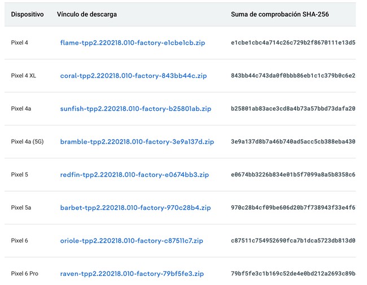
Task: Click the Pixel 5 checksum starting e0674bb3
Action: point(293,175)
